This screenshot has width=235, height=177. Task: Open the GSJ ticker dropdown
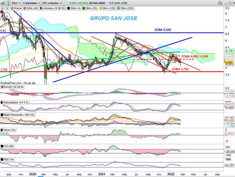[x=16, y=3]
